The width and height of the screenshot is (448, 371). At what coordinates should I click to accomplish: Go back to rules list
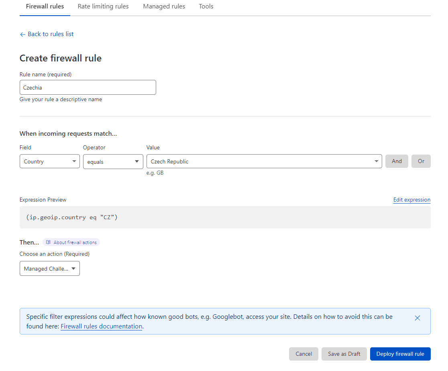tap(50, 34)
